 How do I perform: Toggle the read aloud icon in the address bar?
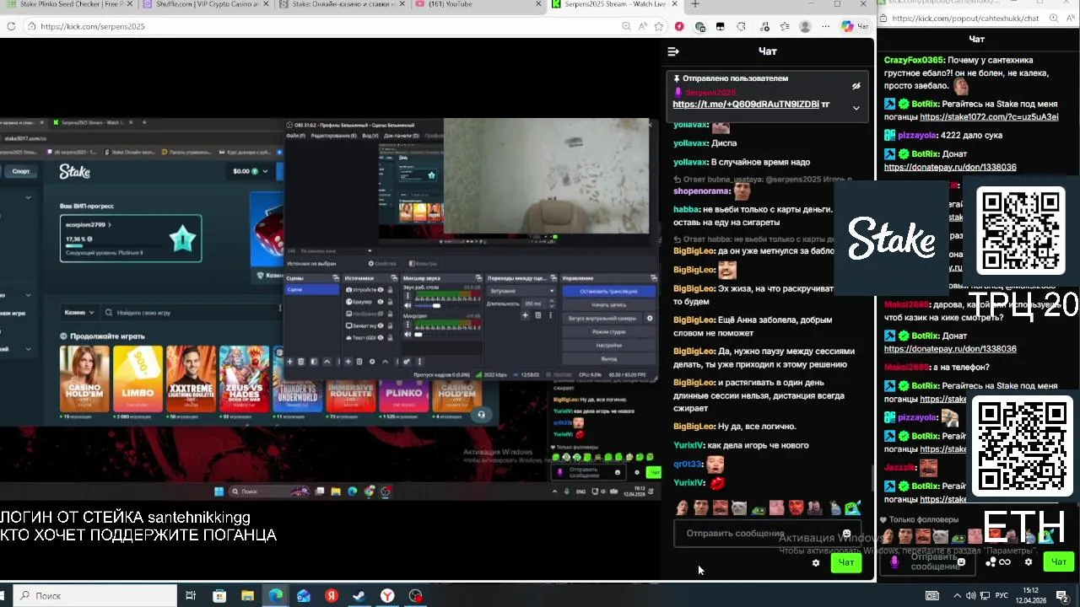coord(643,26)
